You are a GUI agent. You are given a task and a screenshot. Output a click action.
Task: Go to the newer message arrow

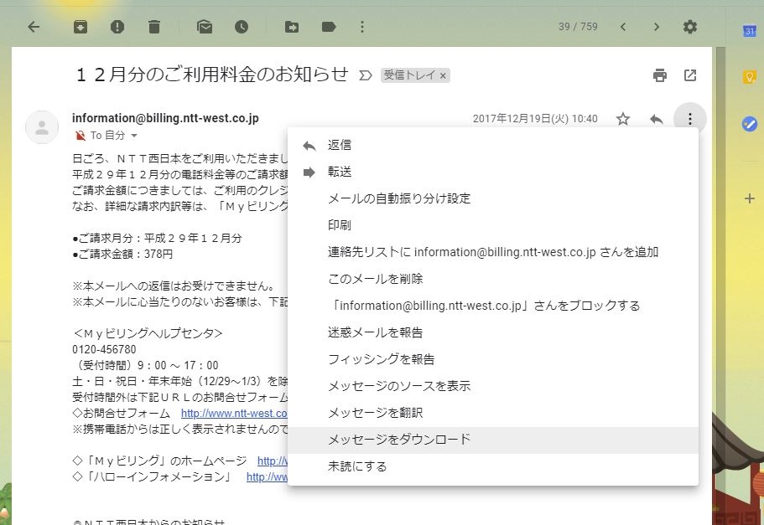(623, 27)
